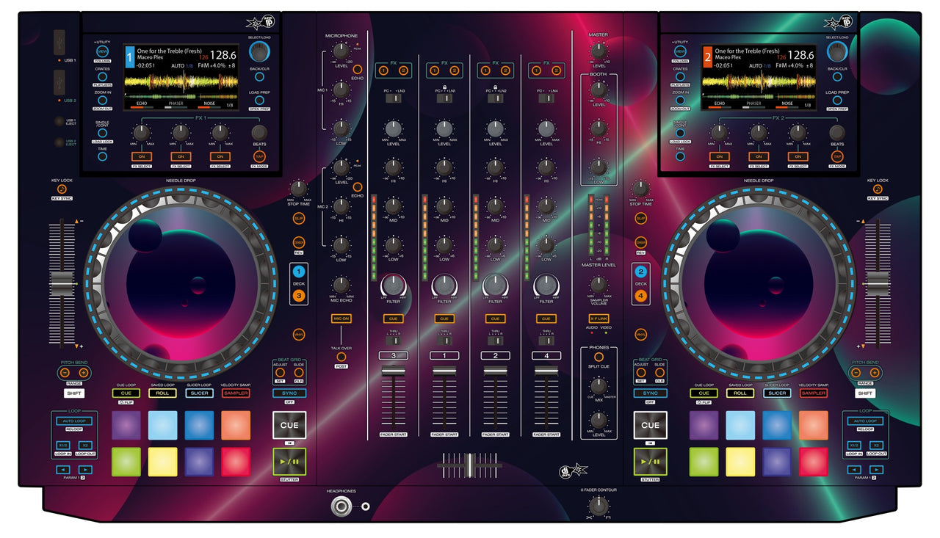Select the right deck SAMPLER pad mode
The width and height of the screenshot is (940, 538).
pos(813,393)
